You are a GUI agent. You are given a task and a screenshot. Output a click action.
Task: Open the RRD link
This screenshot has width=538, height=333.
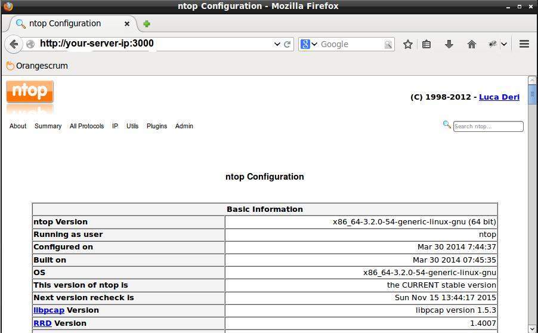[x=42, y=323]
